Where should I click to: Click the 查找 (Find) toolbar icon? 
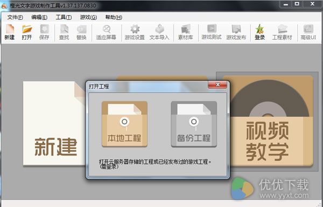click(64, 32)
